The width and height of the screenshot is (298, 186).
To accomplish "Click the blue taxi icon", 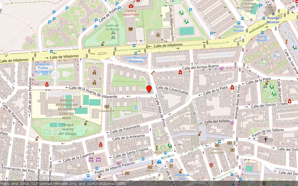I will point(159,162).
